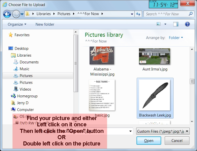
Task: Select Desktop in the navigation pane
Action: [x=21, y=49]
